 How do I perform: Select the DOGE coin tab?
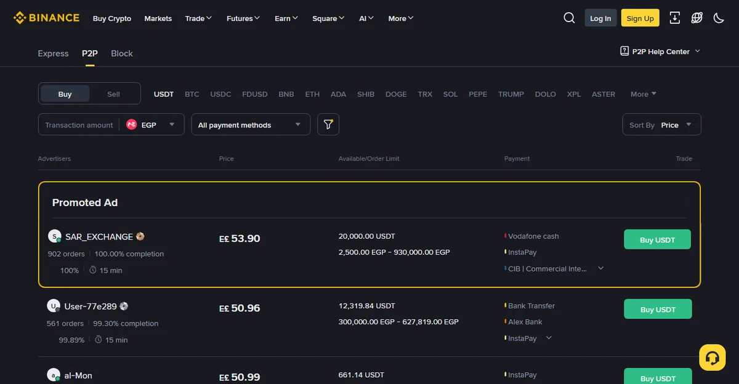pos(396,94)
